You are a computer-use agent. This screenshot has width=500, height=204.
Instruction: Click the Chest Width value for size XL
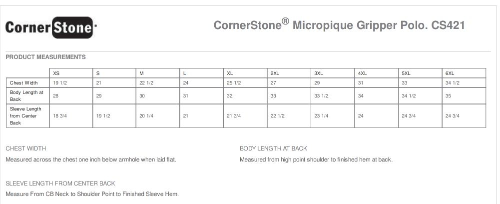tap(234, 82)
